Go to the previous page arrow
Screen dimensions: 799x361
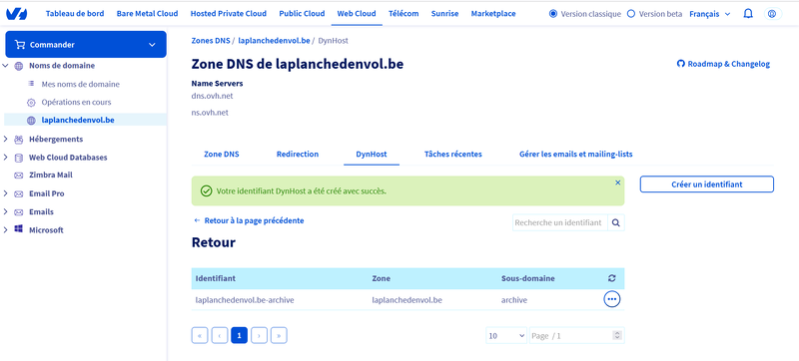[x=220, y=336]
